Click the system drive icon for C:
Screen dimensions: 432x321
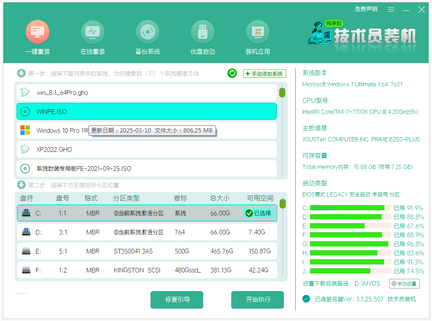tap(26, 213)
